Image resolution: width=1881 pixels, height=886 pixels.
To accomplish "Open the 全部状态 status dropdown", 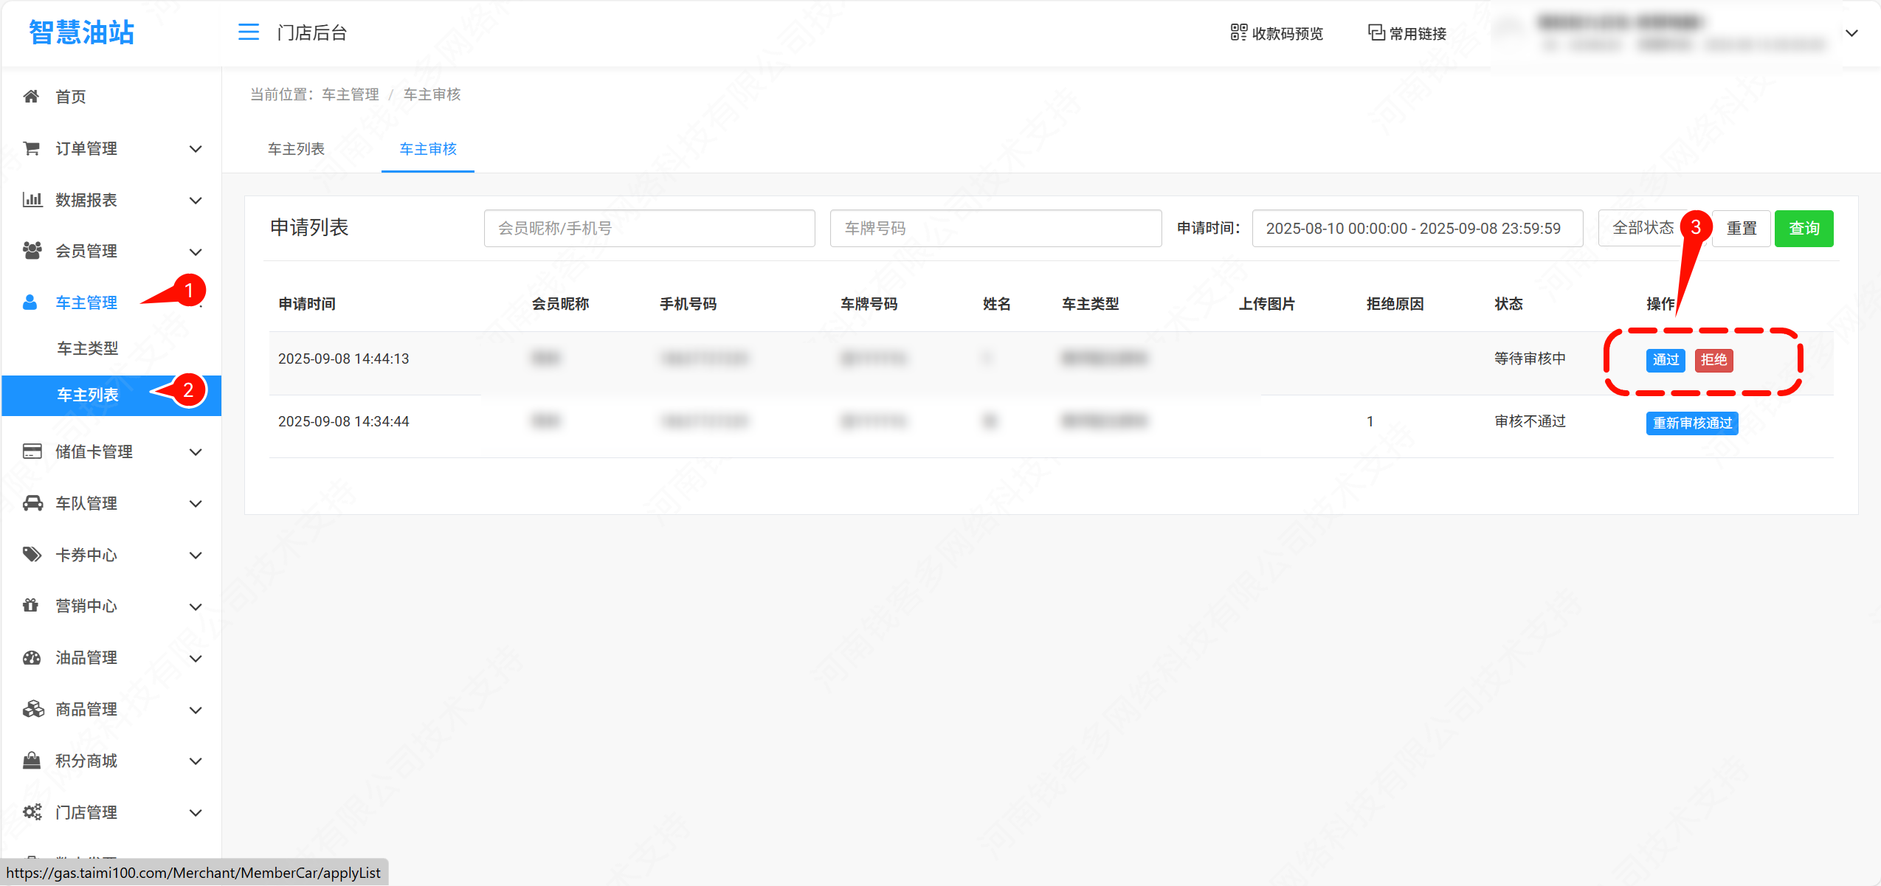I will point(1643,228).
